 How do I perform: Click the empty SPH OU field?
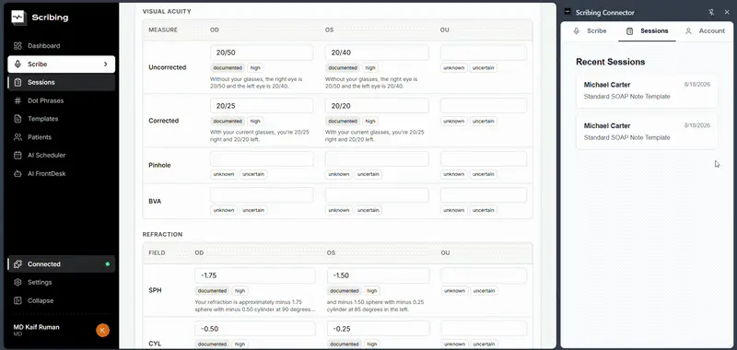[x=484, y=275]
